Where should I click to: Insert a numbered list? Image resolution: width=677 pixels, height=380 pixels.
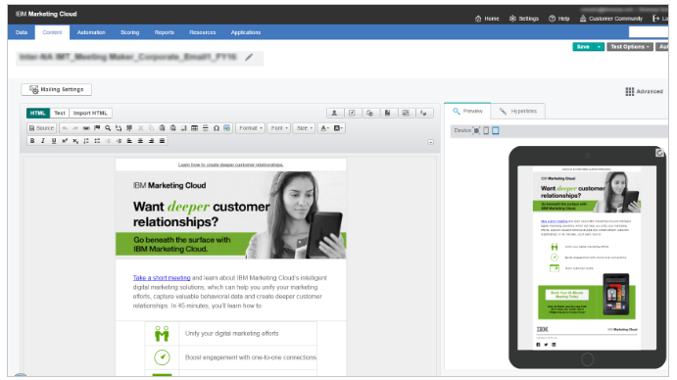tap(86, 141)
